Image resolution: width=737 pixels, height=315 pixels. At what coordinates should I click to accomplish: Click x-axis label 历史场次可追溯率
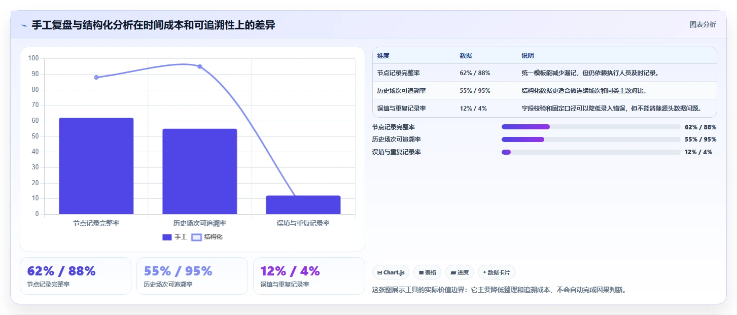point(200,223)
